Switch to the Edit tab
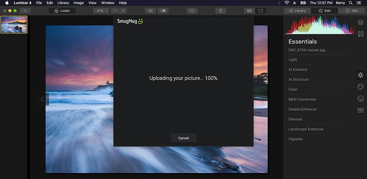Screen dimensions: 367x179 click(324, 11)
